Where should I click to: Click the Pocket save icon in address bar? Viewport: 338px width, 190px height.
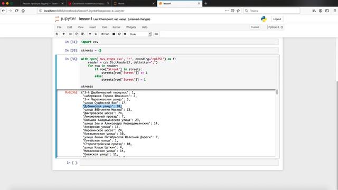(x=232, y=11)
